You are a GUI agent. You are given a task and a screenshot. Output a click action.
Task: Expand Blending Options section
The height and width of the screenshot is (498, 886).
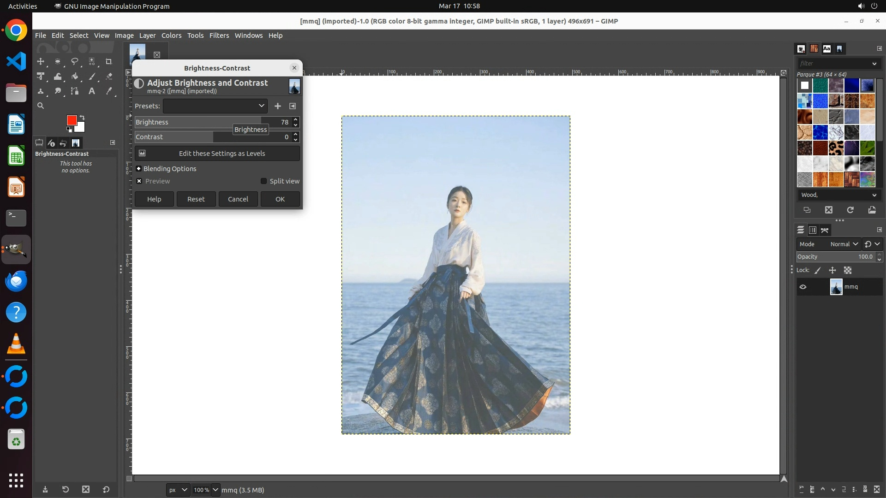[139, 169]
